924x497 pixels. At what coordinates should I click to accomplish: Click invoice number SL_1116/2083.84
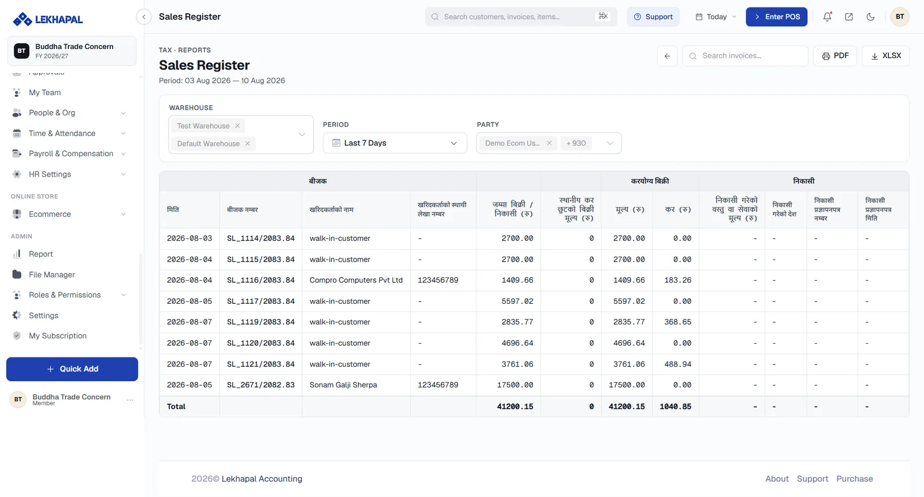260,280
